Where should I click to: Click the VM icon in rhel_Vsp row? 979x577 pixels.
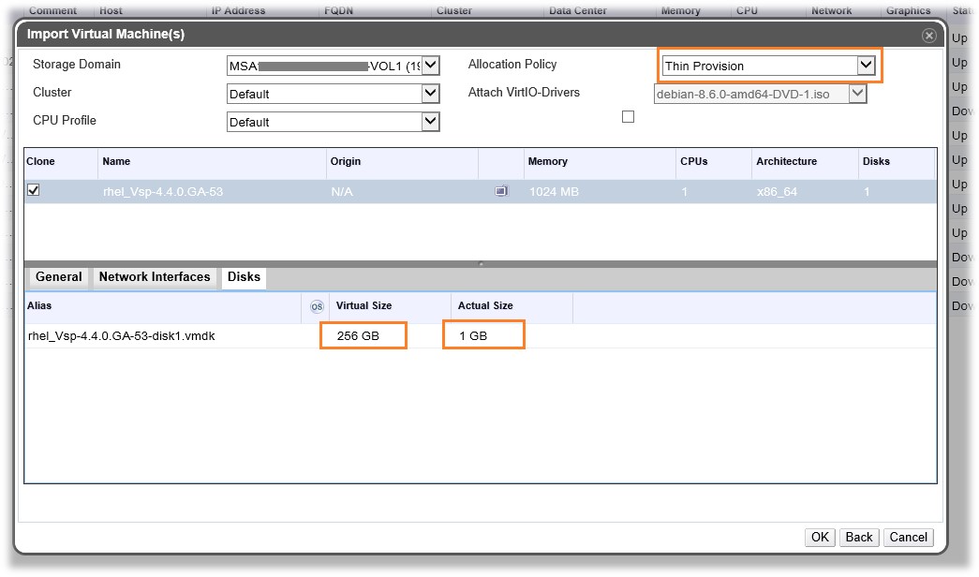tap(501, 191)
